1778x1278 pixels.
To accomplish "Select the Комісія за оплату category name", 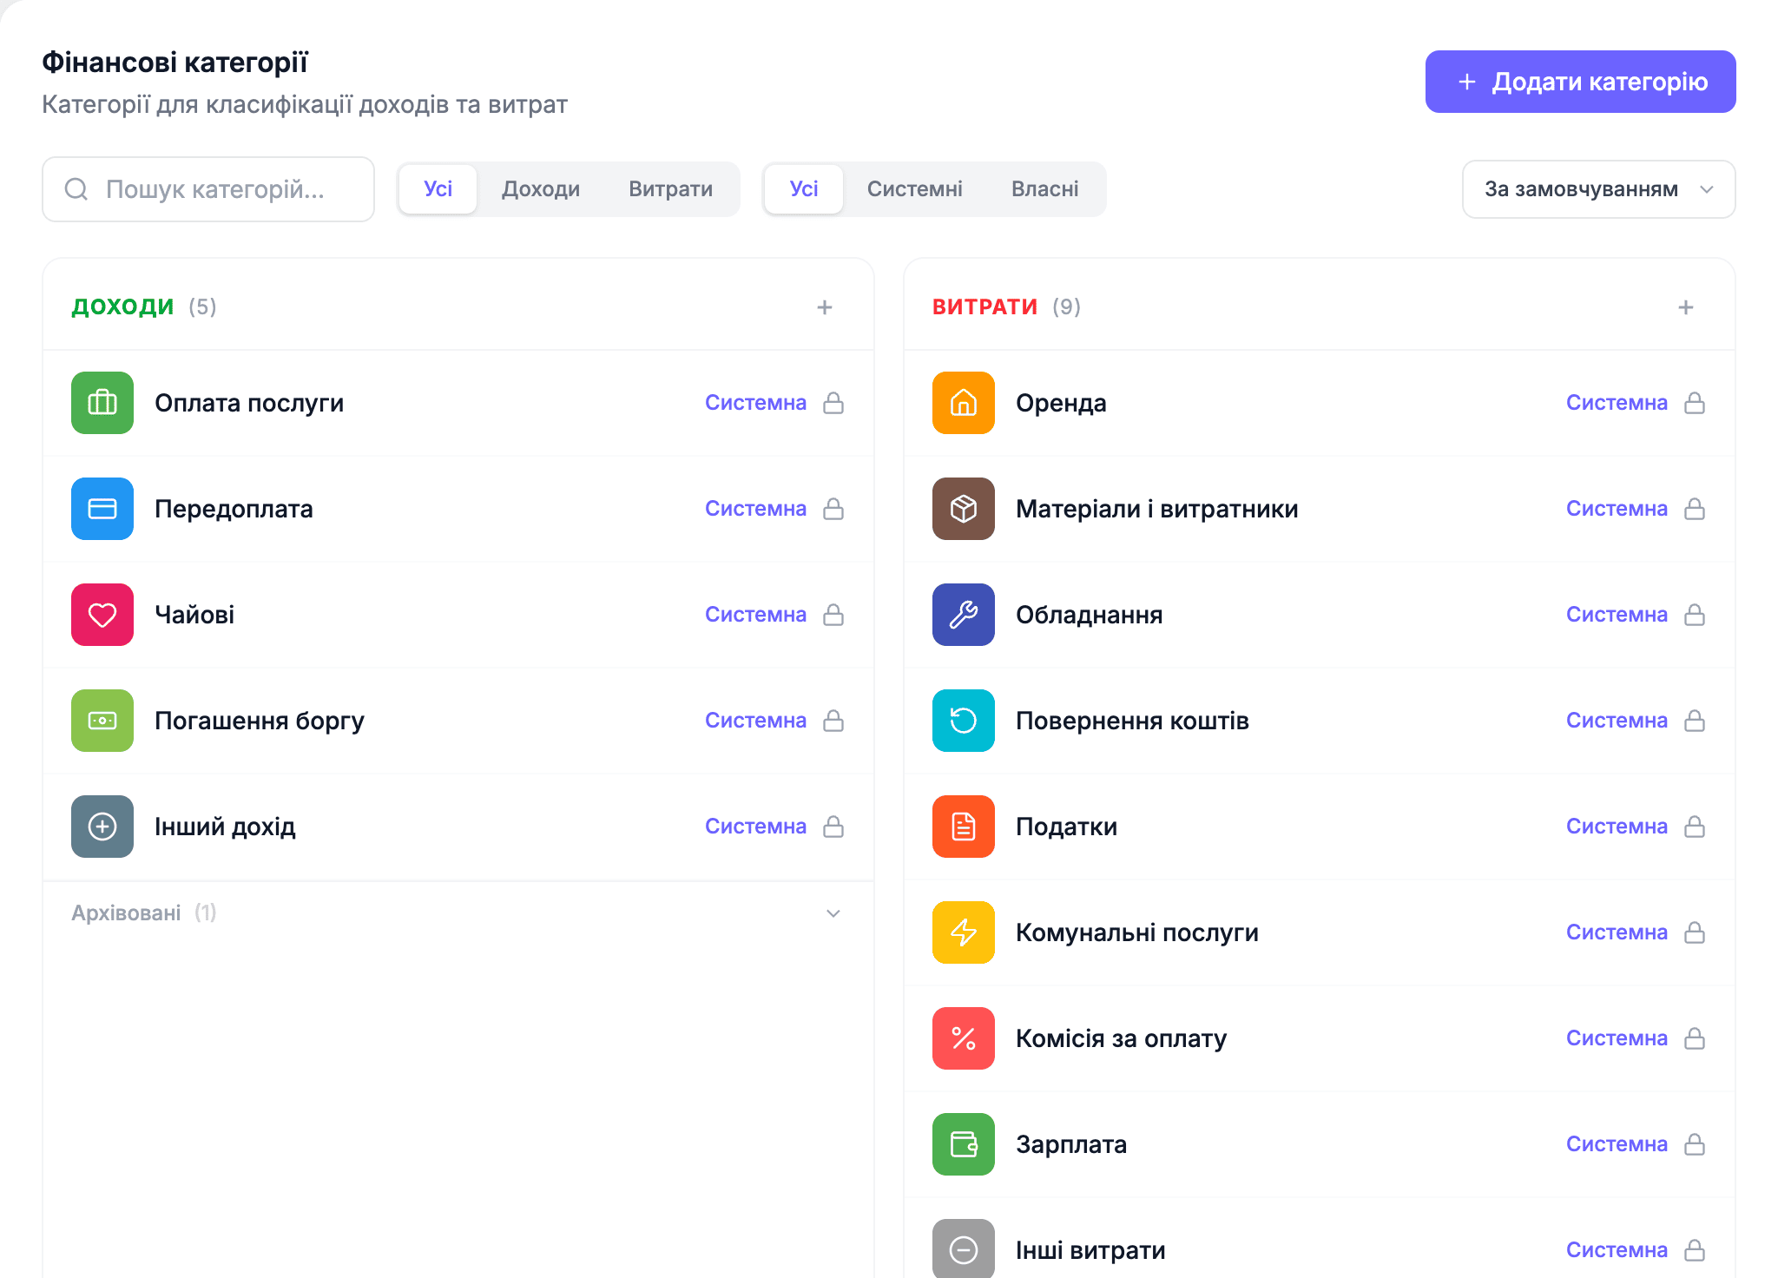I will click(1122, 1038).
